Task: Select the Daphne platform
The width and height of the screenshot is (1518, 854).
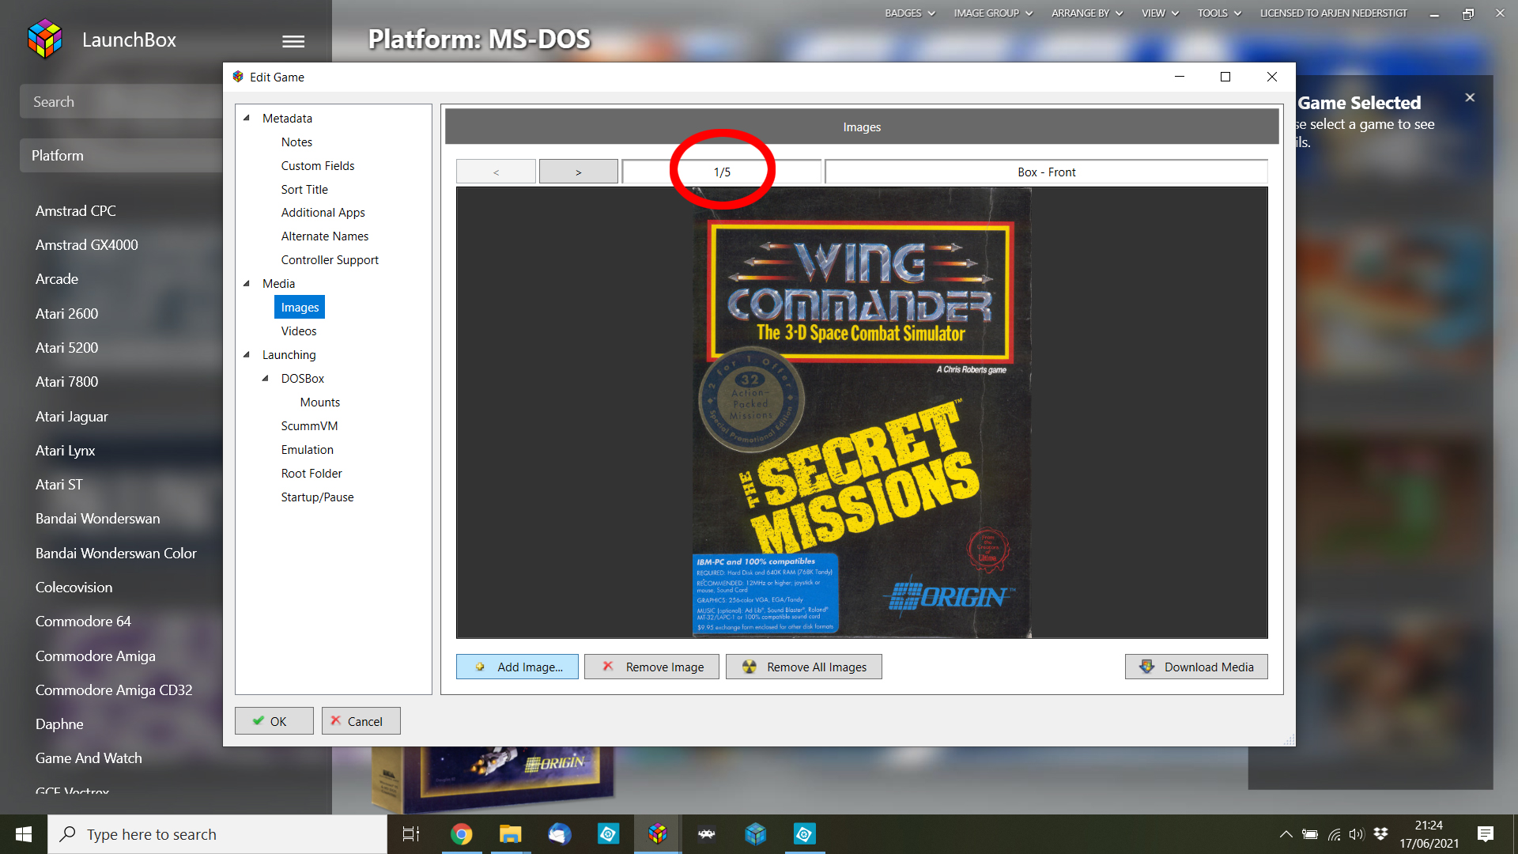Action: point(59,724)
